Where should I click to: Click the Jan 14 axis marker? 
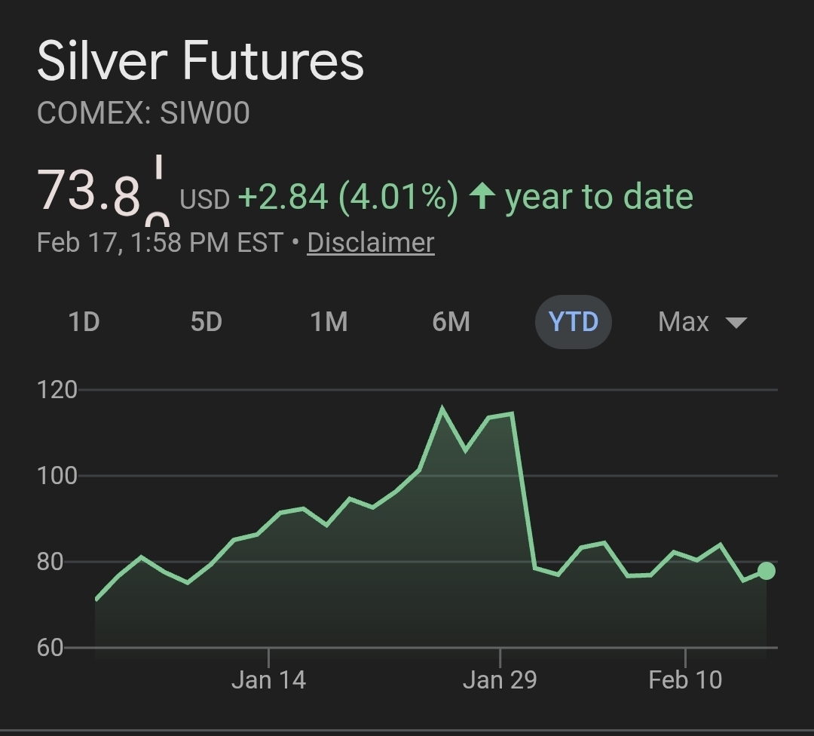(268, 679)
